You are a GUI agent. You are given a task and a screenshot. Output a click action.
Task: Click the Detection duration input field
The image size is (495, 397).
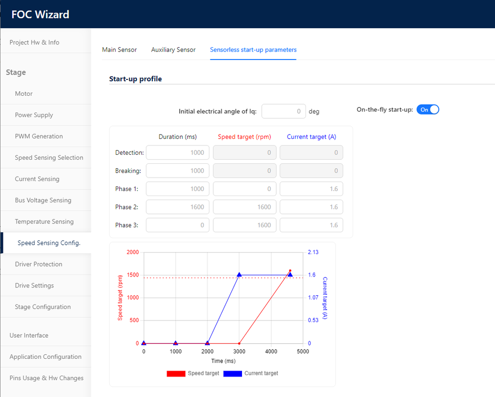coord(178,152)
